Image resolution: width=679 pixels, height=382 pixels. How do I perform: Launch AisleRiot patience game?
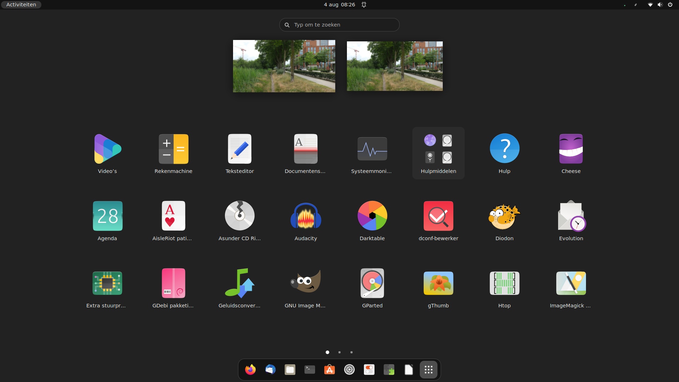tap(173, 216)
